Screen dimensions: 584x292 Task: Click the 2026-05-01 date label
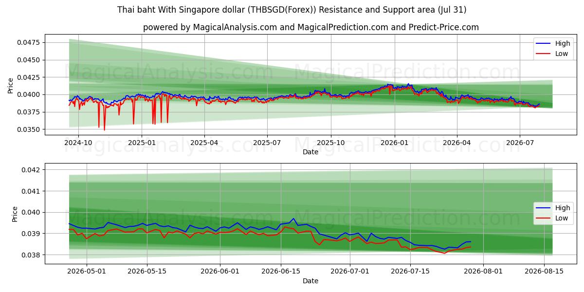point(87,273)
